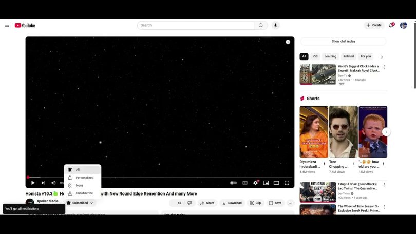Click the voice search microphone icon
This screenshot has height=234, width=416.
pyautogui.click(x=276, y=25)
